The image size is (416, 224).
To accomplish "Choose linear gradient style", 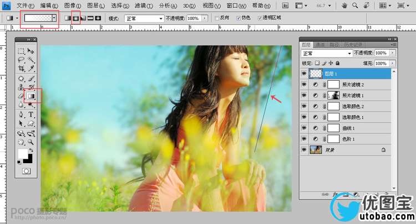I will (68, 18).
